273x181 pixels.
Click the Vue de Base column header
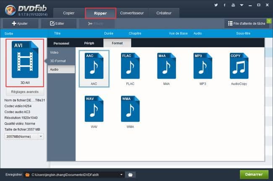[178, 34]
